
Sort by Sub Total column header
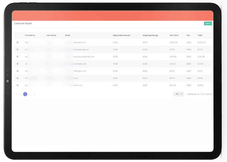click(173, 35)
